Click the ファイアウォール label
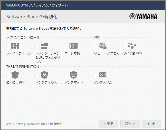Viewport: 166px width, 130px height. 18,53
